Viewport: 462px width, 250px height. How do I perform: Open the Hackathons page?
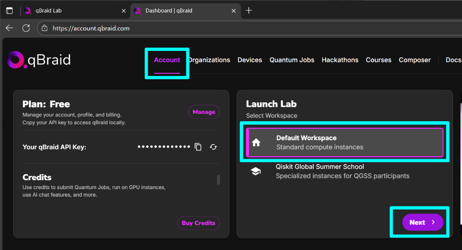point(340,60)
